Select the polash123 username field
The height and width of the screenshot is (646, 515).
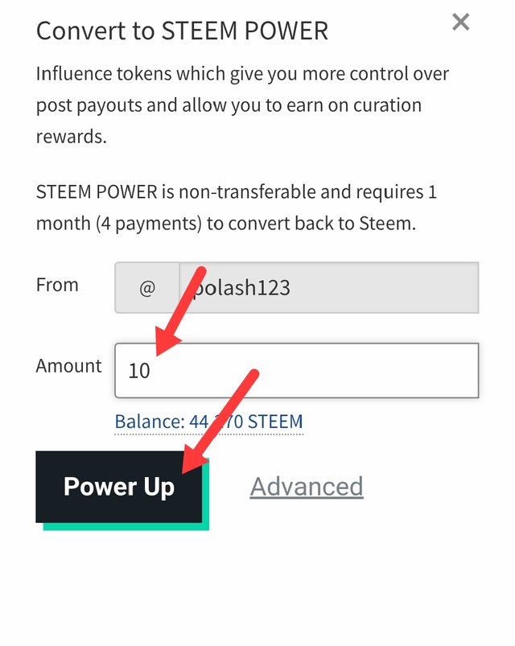click(x=328, y=288)
